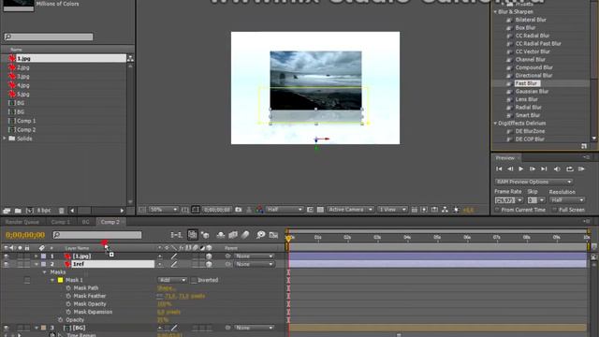Collapse DigiEffects Delirium category
Screen dimensions: 599x337
pos(495,123)
